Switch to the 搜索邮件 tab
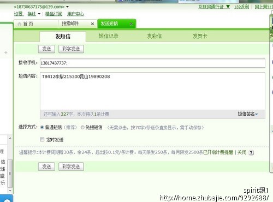The height and width of the screenshot is (202, 273). (70, 23)
